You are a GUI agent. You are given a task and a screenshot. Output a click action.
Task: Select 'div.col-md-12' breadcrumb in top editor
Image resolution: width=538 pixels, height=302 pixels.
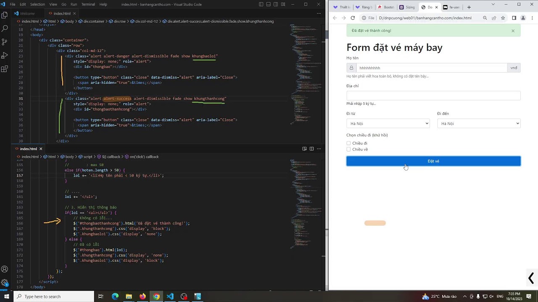tap(143, 21)
